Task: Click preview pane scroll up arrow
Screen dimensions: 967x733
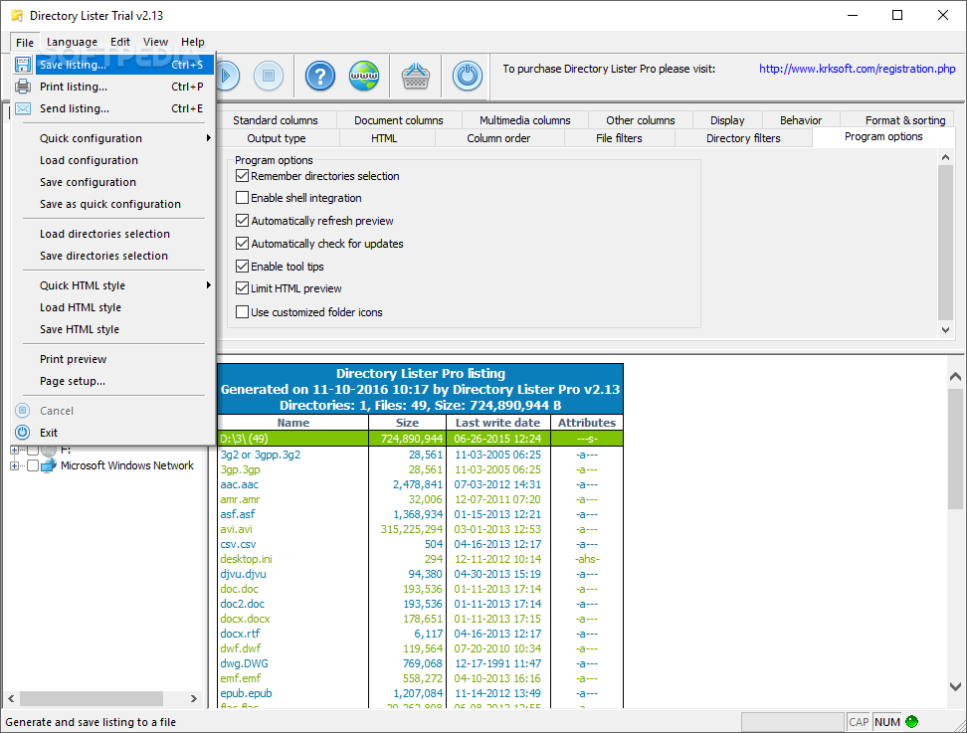Action: (955, 376)
